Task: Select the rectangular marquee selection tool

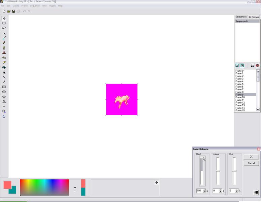Action: point(4,23)
